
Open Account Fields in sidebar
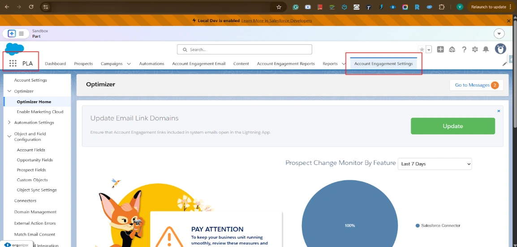[31, 150]
